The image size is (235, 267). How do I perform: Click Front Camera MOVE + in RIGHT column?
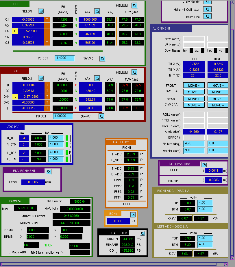click(x=218, y=86)
